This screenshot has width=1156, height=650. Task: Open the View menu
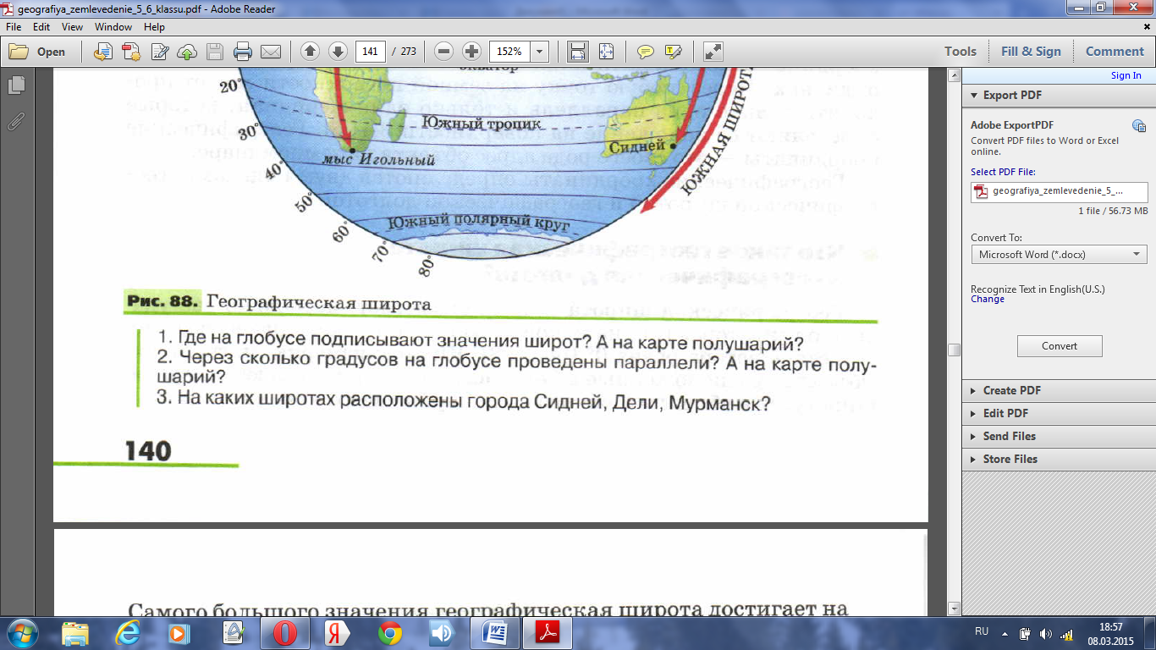pos(72,27)
